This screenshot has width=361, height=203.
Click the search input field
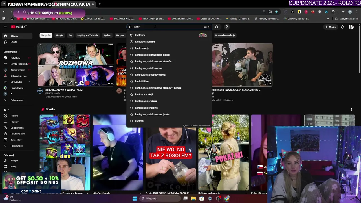point(168,27)
